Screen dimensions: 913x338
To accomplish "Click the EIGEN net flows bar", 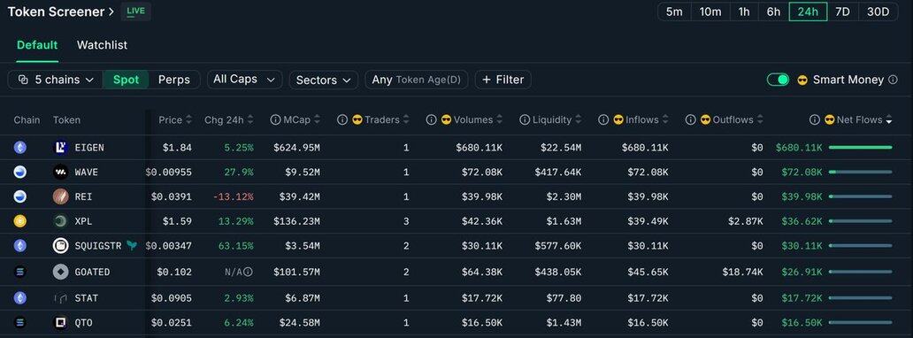I will (x=860, y=148).
